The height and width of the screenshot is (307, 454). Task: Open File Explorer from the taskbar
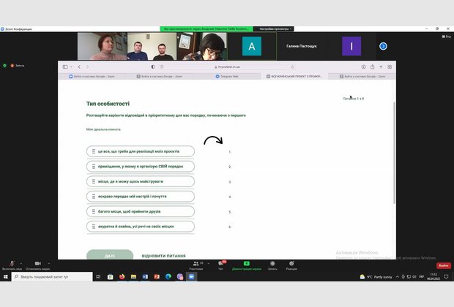click(133, 276)
